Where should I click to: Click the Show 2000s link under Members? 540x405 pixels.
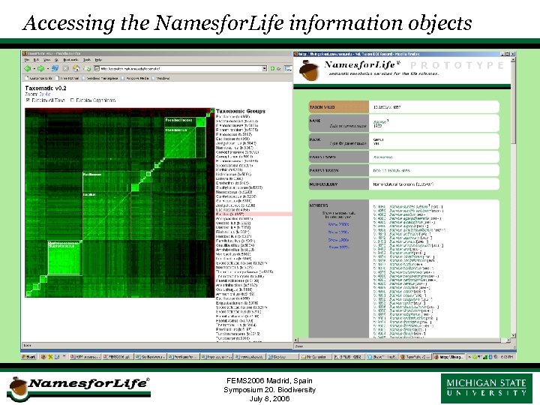pyautogui.click(x=338, y=224)
